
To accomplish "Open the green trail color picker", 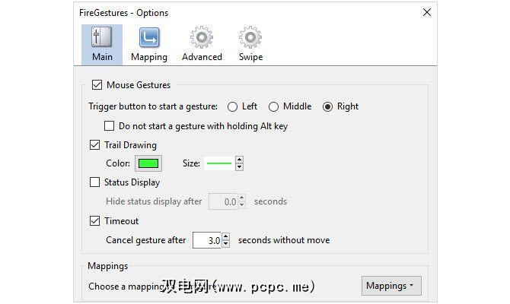I will coord(148,163).
